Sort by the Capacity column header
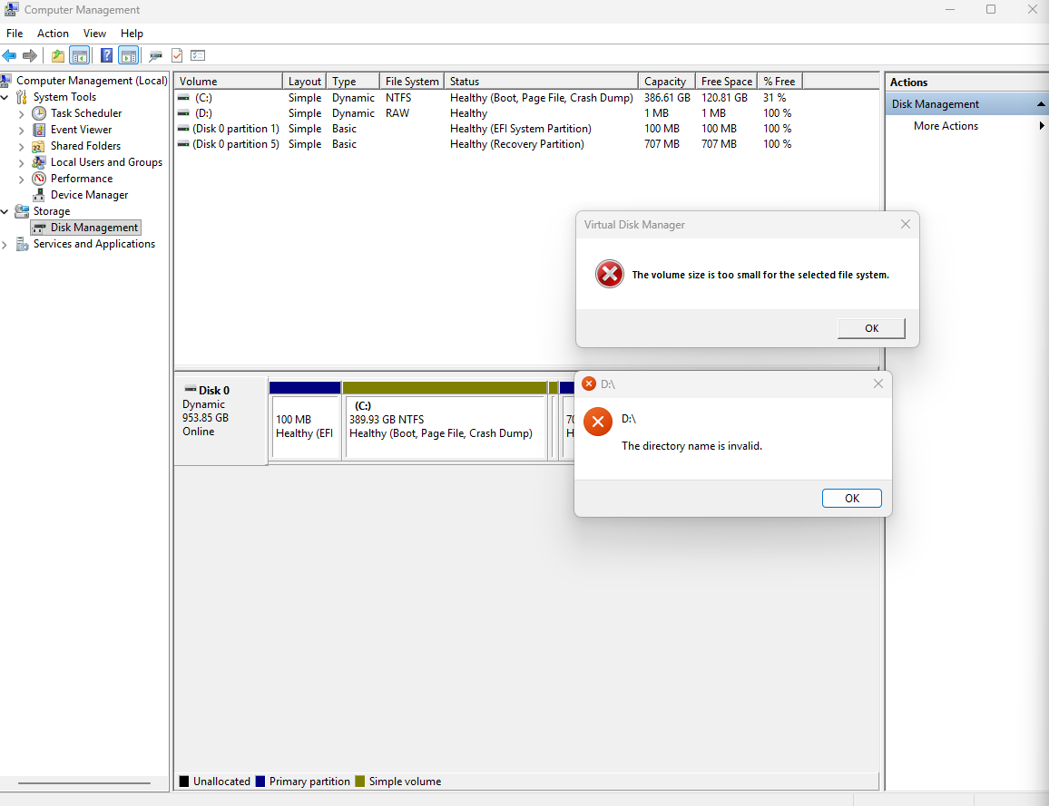Image resolution: width=1049 pixels, height=806 pixels. (666, 81)
